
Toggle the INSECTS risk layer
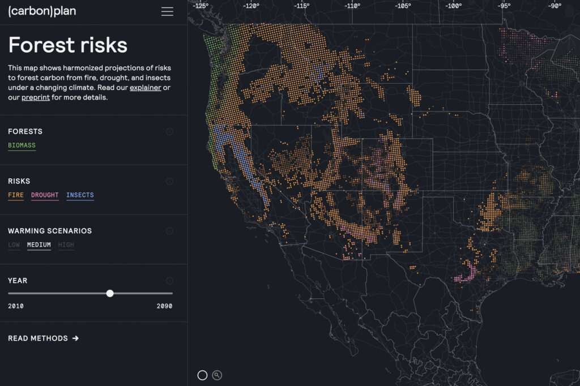pos(80,195)
